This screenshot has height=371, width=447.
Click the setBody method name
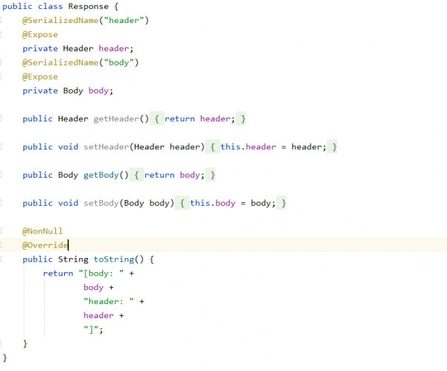tap(101, 203)
